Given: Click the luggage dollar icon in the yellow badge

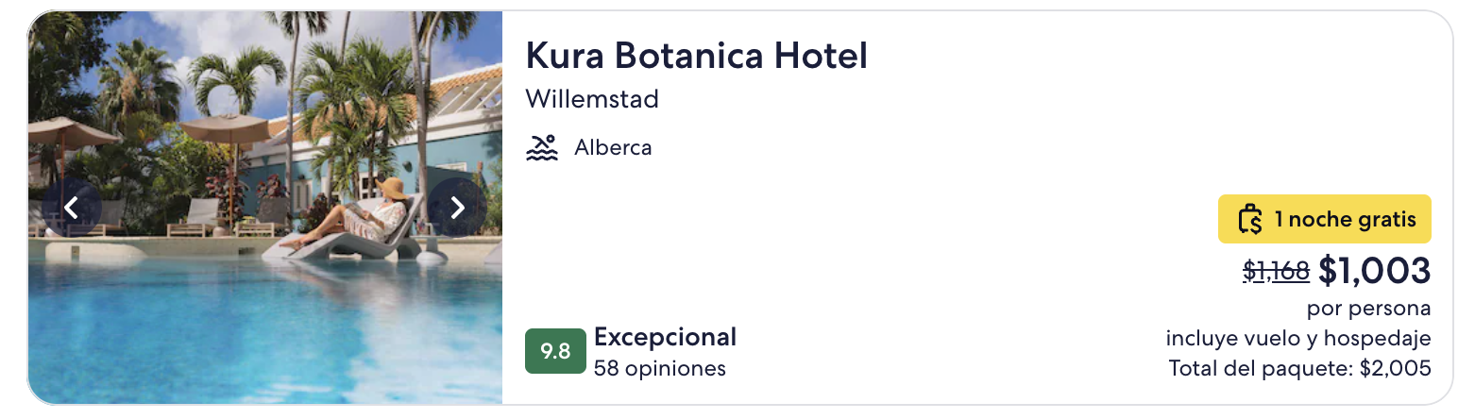Looking at the screenshot, I should click(1250, 220).
